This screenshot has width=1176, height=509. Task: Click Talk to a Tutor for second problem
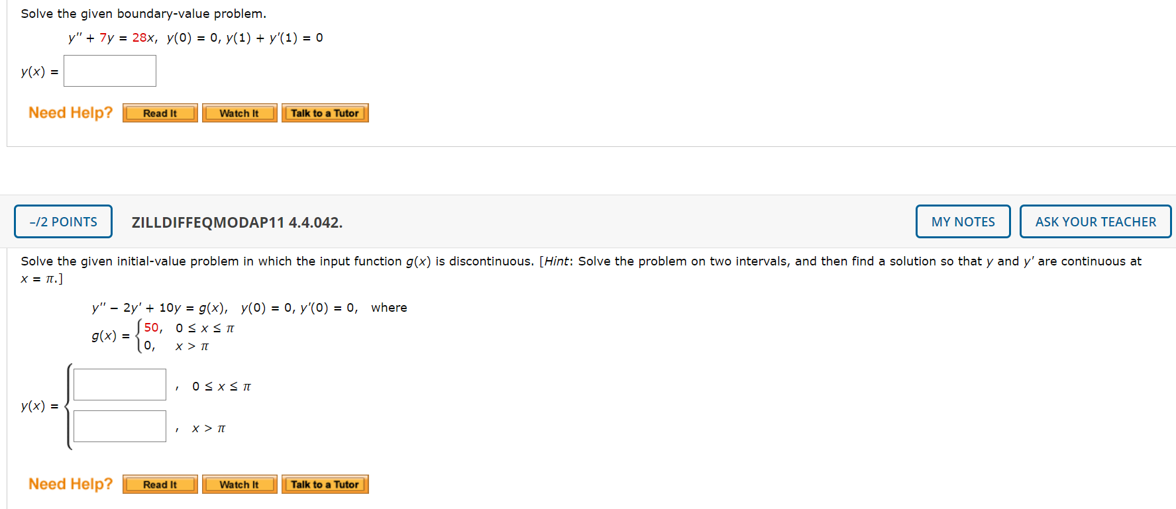325,484
